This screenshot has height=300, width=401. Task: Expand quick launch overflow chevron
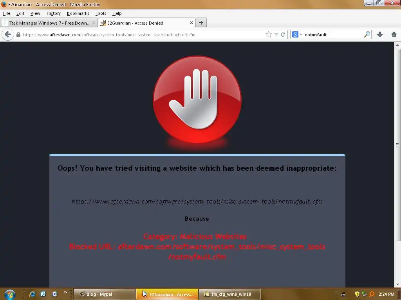click(x=65, y=292)
